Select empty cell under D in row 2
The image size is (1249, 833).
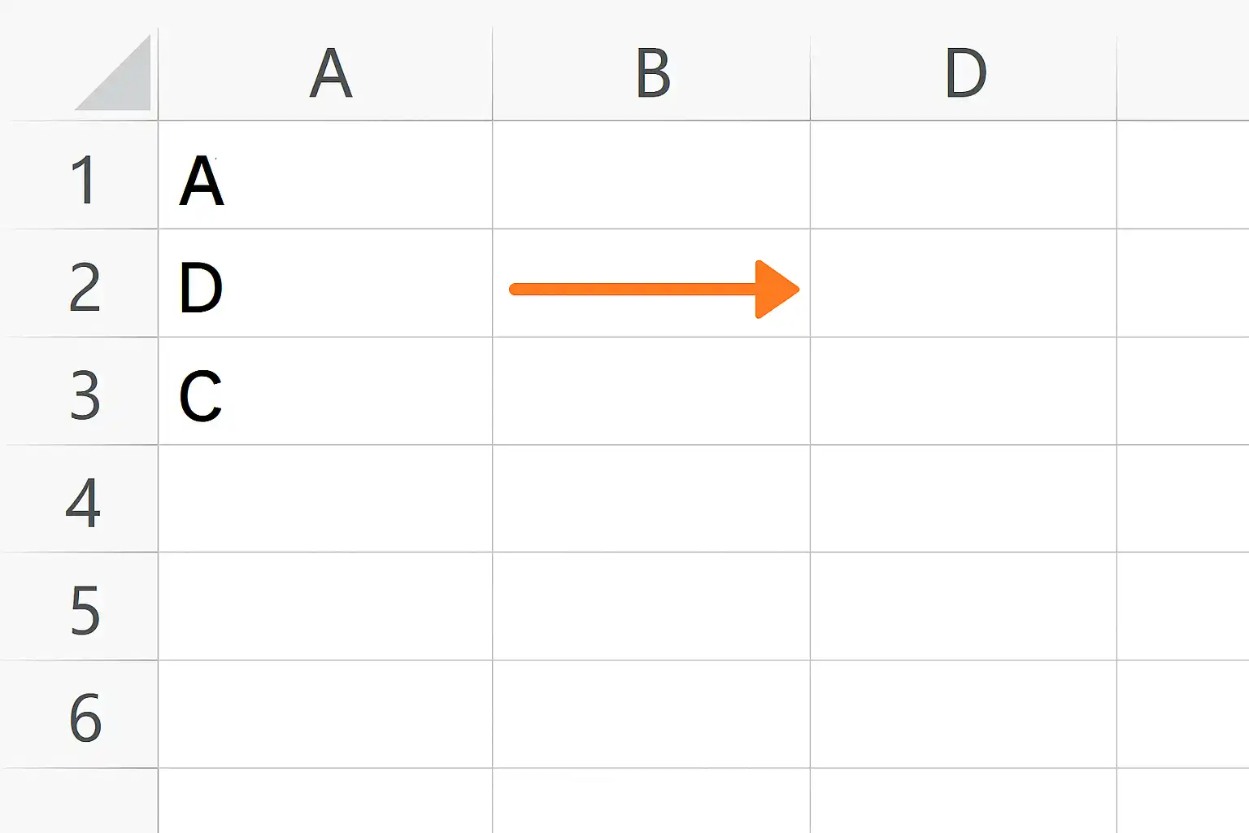tap(964, 283)
